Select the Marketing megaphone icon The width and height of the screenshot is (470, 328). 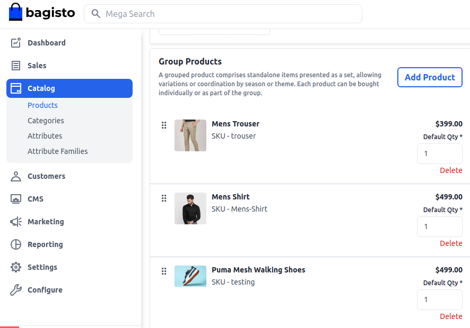point(16,222)
